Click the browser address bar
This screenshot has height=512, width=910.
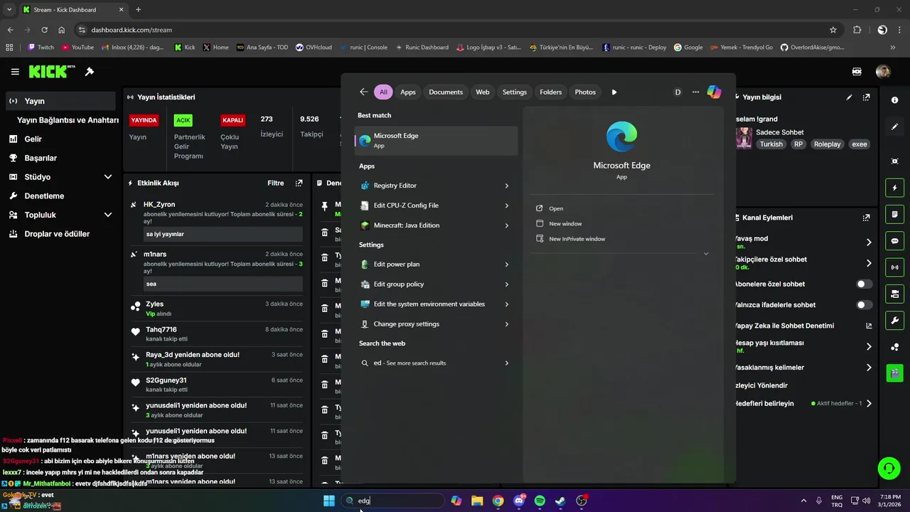(455, 30)
